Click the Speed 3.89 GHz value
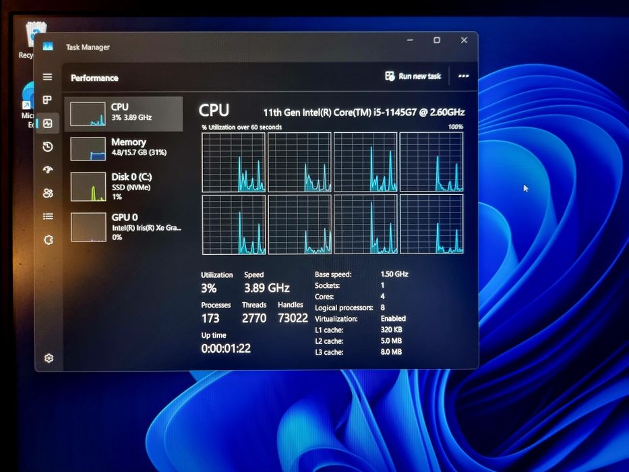The width and height of the screenshot is (629, 472). point(267,288)
